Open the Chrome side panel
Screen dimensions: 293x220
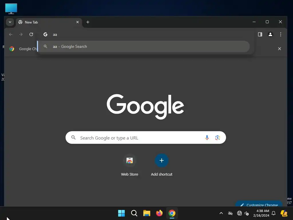coord(260,34)
